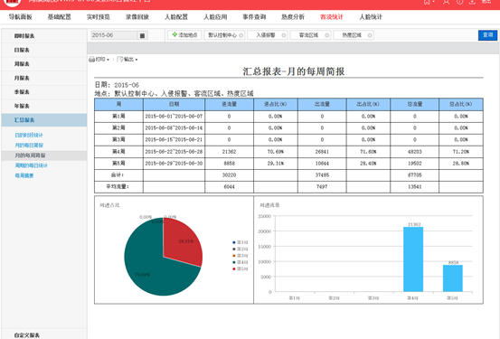Select the 客流统计 tab
This screenshot has width=500, height=339.
pyautogui.click(x=332, y=17)
